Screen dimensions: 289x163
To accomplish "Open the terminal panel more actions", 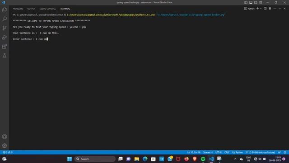I will [x=275, y=9].
